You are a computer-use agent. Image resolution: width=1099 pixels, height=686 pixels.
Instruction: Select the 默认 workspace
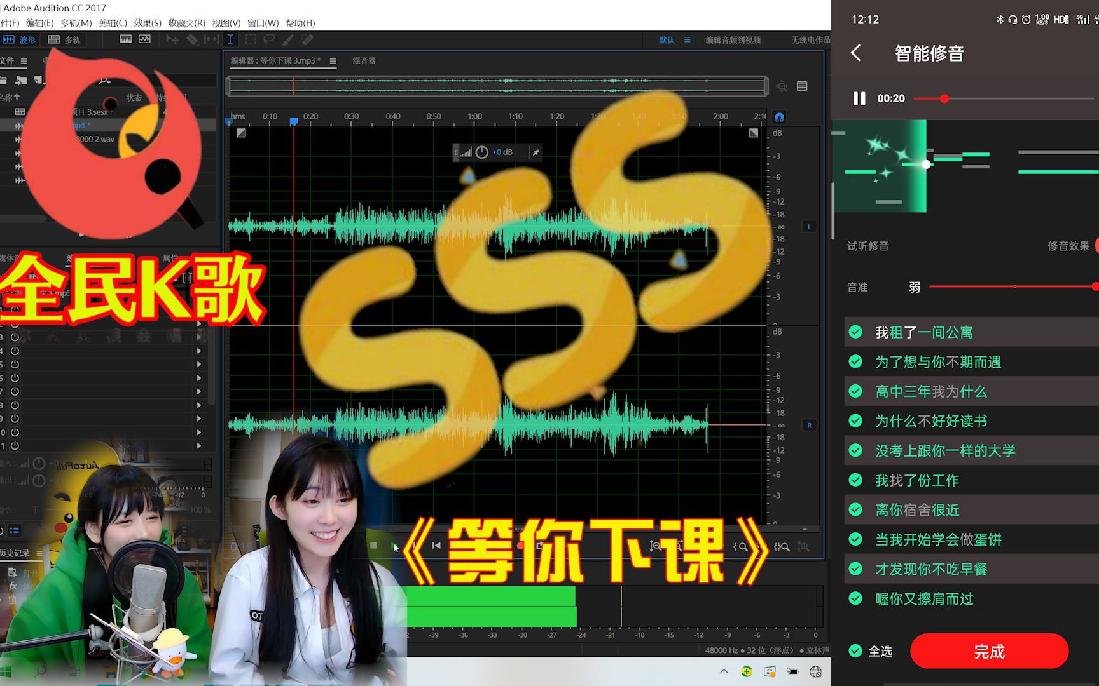[666, 40]
